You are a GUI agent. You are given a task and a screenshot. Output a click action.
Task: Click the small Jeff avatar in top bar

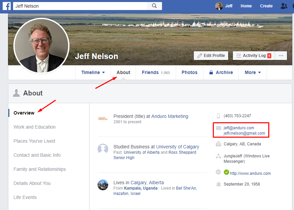tap(219, 6)
